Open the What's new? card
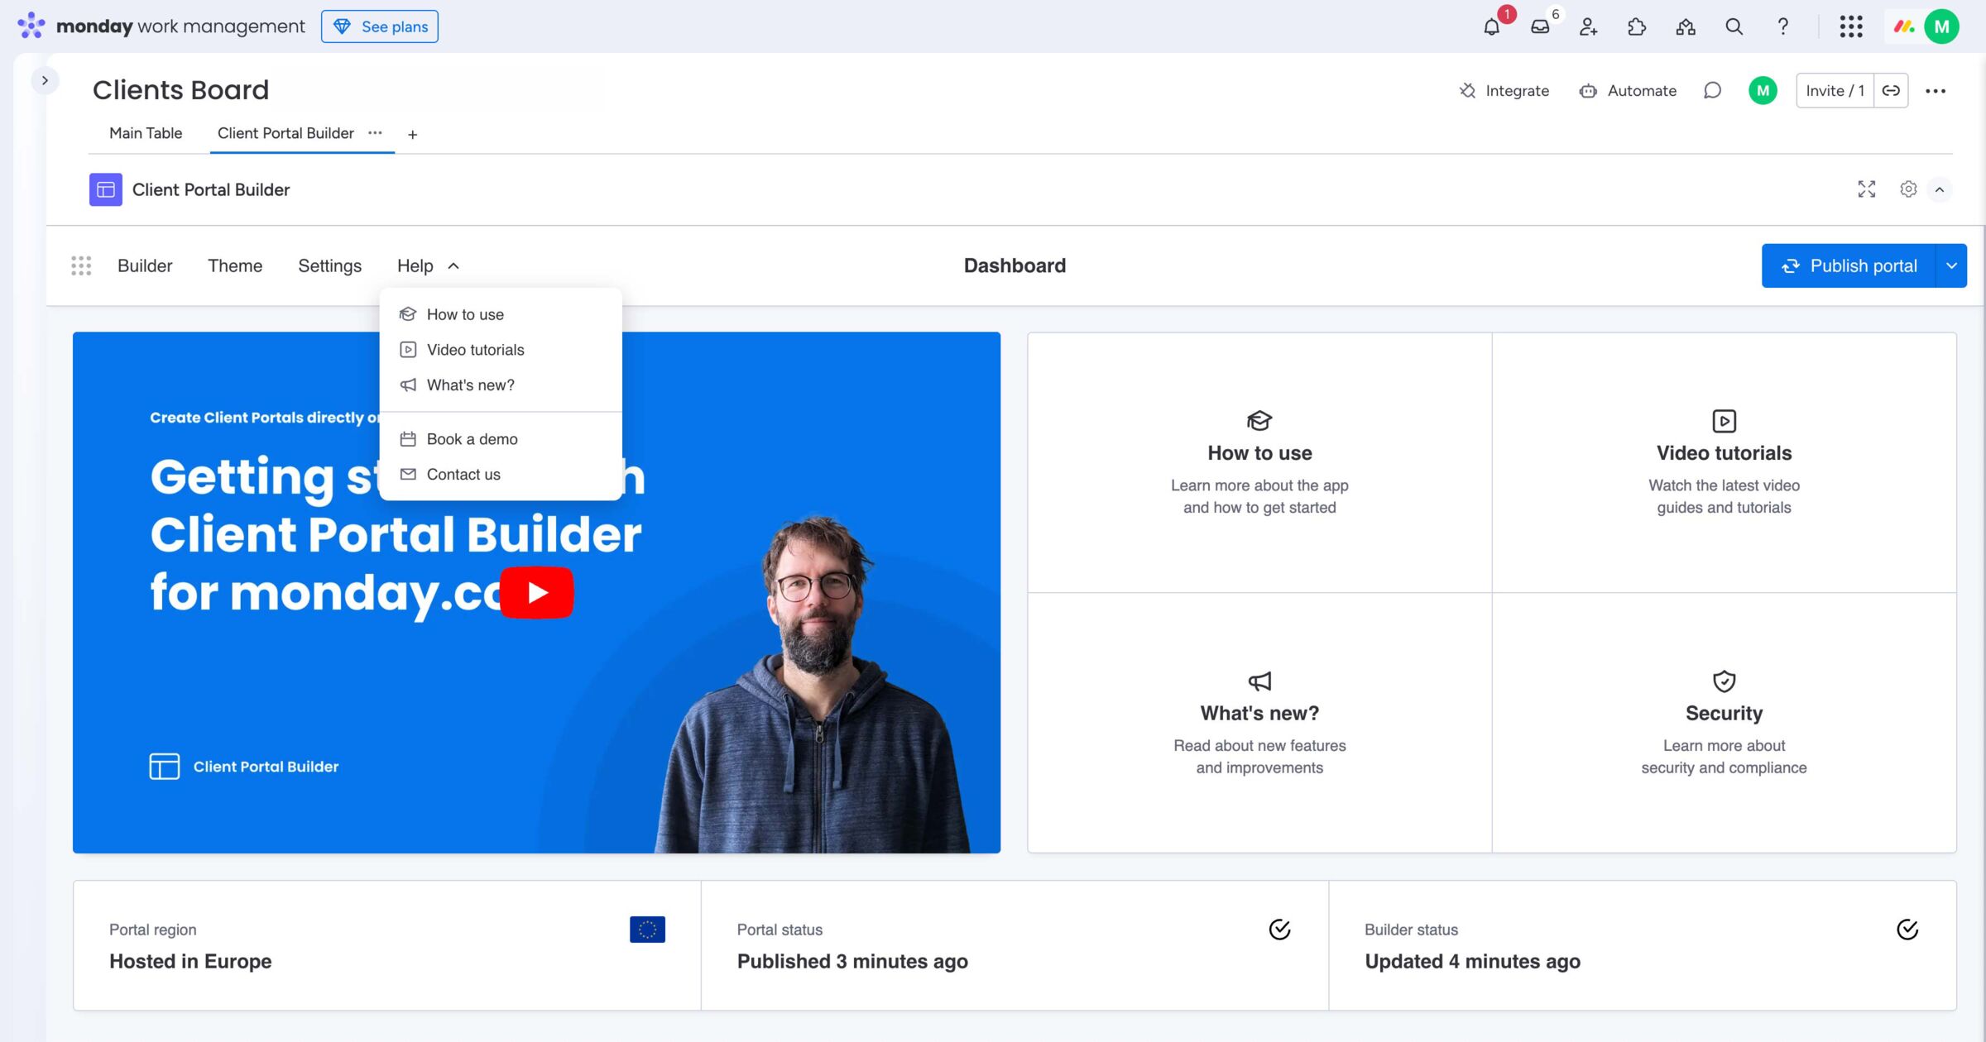The image size is (1986, 1042). 1259,723
